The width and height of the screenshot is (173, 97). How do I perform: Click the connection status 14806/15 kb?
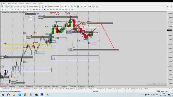click(x=162, y=91)
